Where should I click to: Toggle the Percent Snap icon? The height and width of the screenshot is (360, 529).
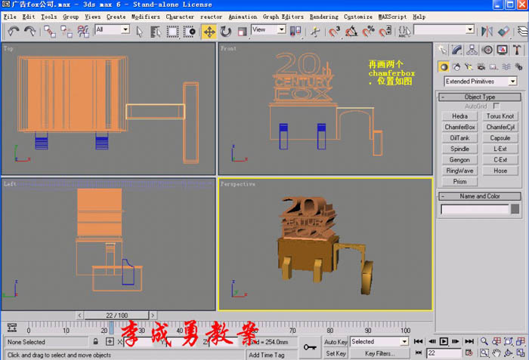(x=369, y=32)
